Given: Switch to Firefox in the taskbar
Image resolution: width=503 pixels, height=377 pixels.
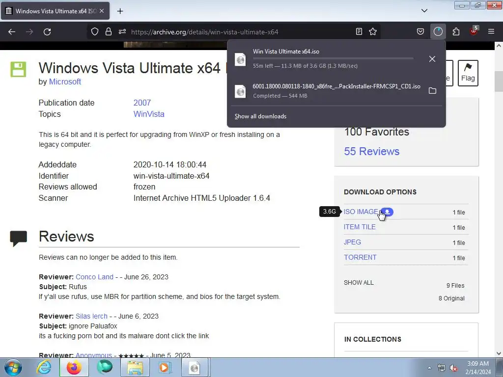Looking at the screenshot, I should [x=74, y=367].
